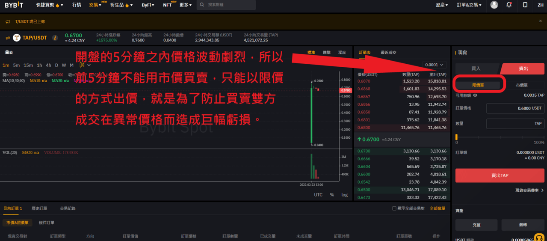Viewport: 547px width, 241px height.
Task: Switch to 訂單表 tab
Action: pos(365,53)
